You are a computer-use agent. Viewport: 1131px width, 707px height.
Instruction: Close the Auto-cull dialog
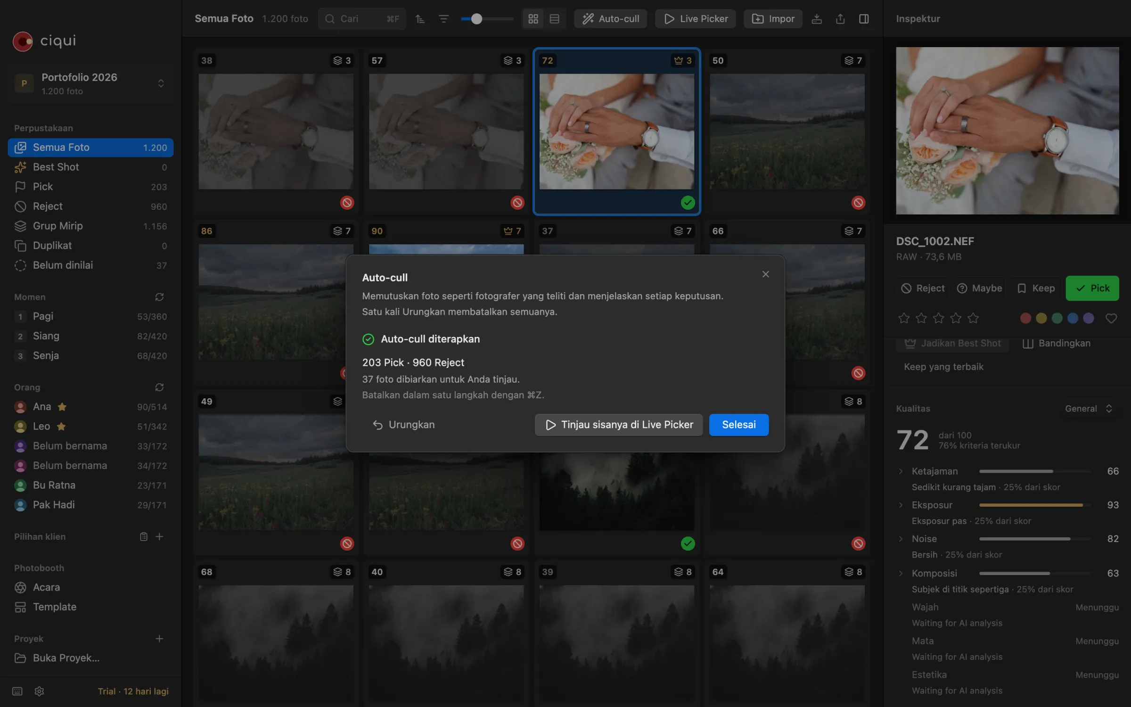[765, 274]
